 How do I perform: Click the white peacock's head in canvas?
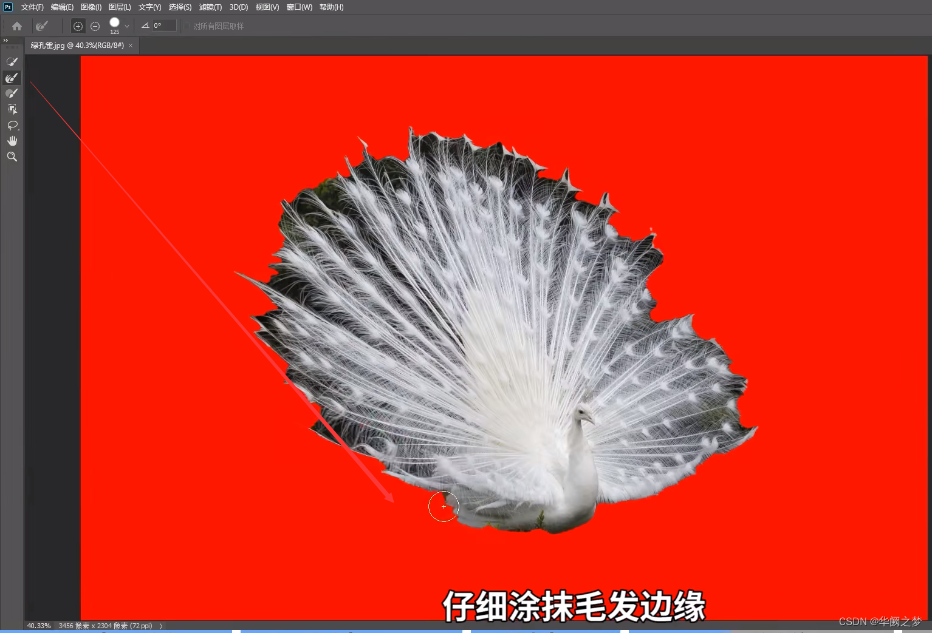[x=584, y=415]
